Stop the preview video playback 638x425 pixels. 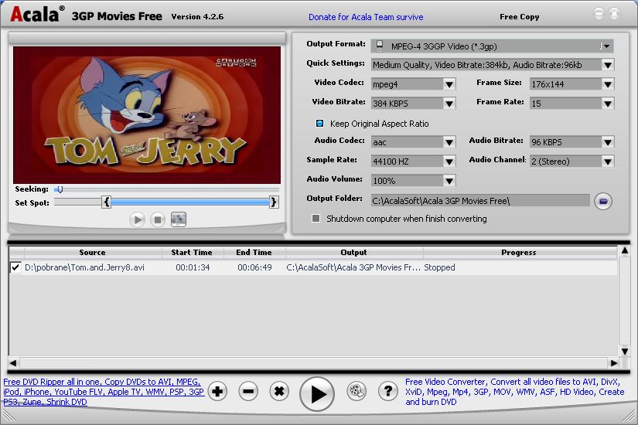158,219
